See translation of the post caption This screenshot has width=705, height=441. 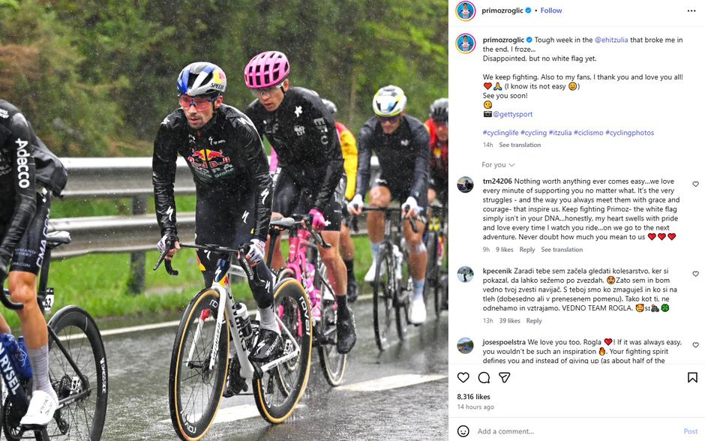520,145
